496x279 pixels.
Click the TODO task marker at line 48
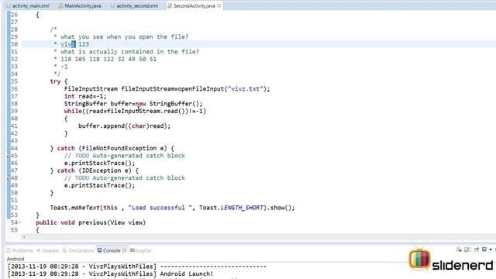pos(9,177)
